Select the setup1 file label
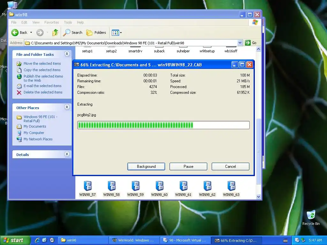 pos(87,51)
